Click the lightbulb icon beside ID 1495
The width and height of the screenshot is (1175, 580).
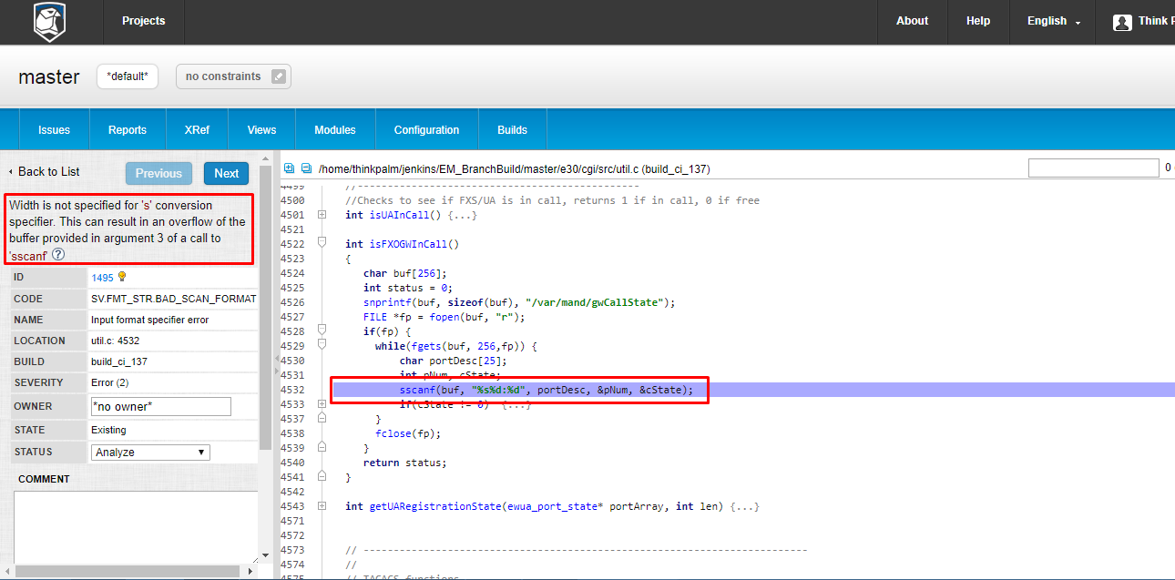pos(122,277)
